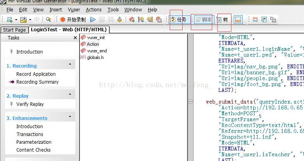Click the Save disk icon
304x161 pixels.
37,20
